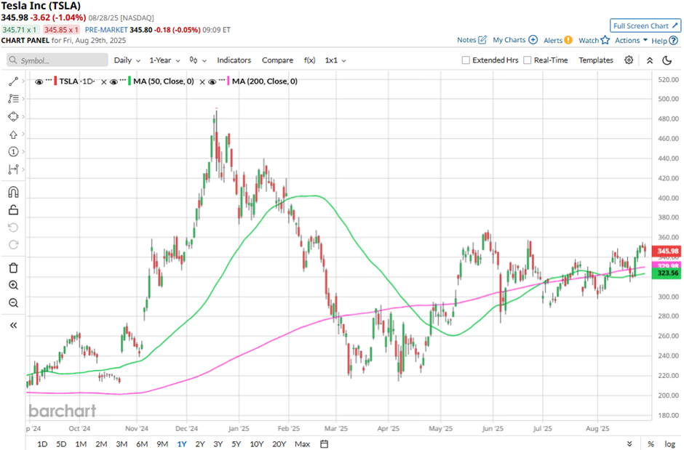The height and width of the screenshot is (450, 684).
Task: Open the 1x1 layout dropdown
Action: click(x=335, y=60)
